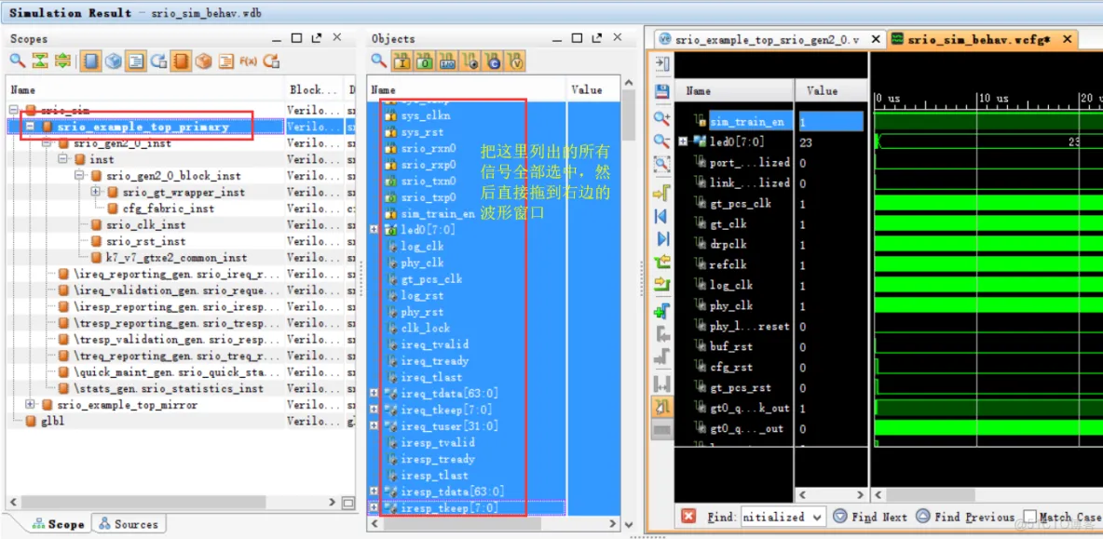The image size is (1103, 539).
Task: Click the waveform sidebar toggle icon
Action: point(662,64)
